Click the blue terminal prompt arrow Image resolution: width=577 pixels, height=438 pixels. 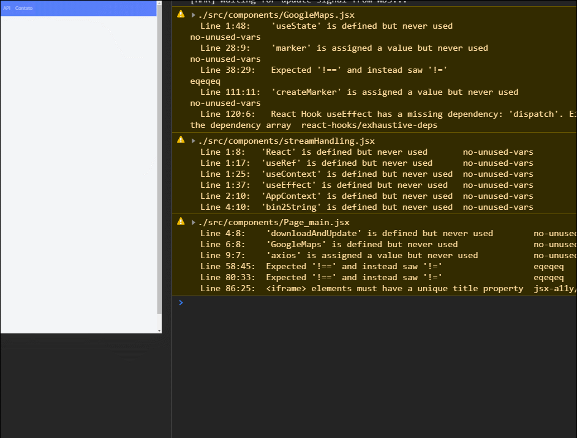coord(180,302)
